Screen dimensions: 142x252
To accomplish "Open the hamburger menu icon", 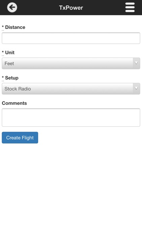I will pyautogui.click(x=130, y=7).
